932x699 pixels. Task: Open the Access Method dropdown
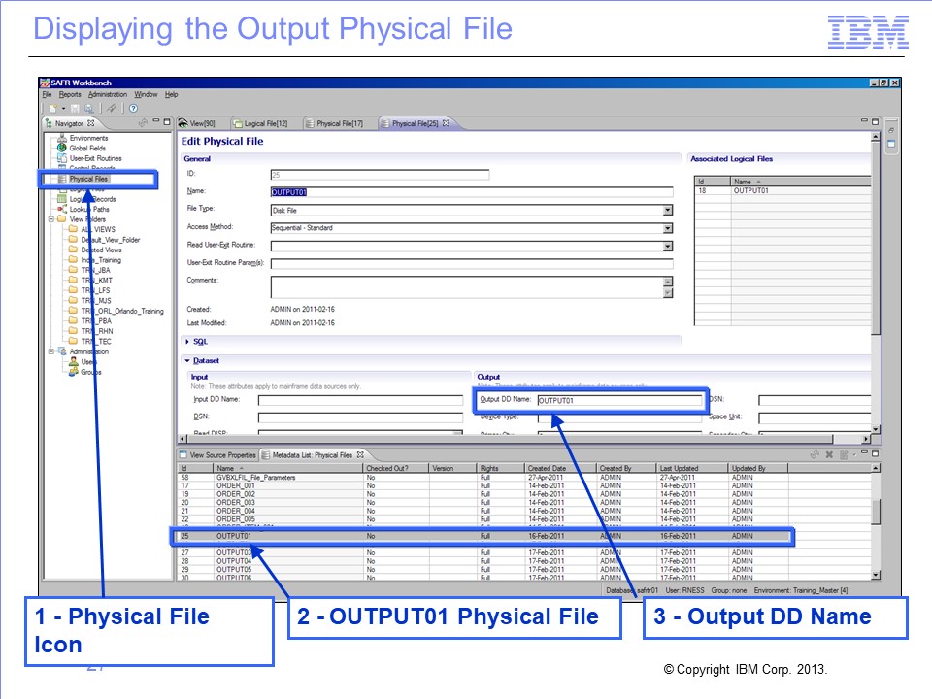[x=668, y=228]
